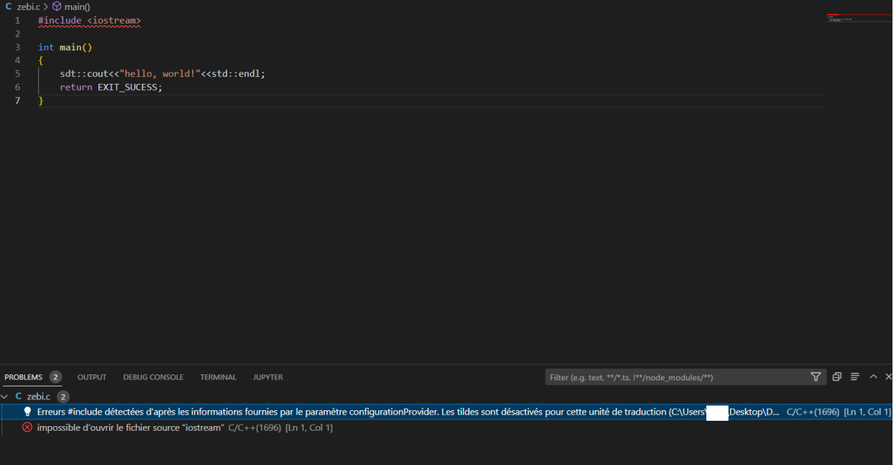
Task: Collapse the zebi.c group in Problems list
Action: click(x=5, y=396)
